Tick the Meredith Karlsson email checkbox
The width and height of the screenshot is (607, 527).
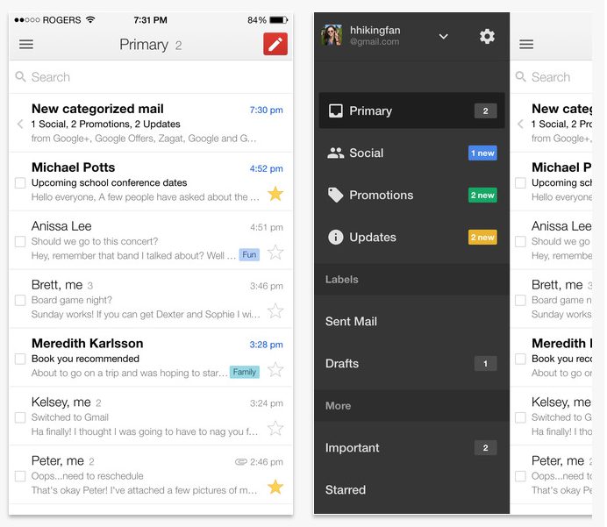20,359
